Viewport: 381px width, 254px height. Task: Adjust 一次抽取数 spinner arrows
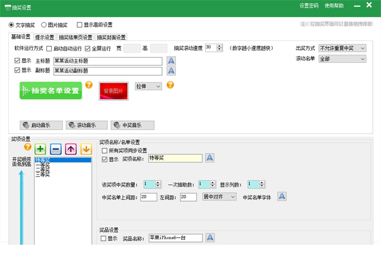coord(213,184)
